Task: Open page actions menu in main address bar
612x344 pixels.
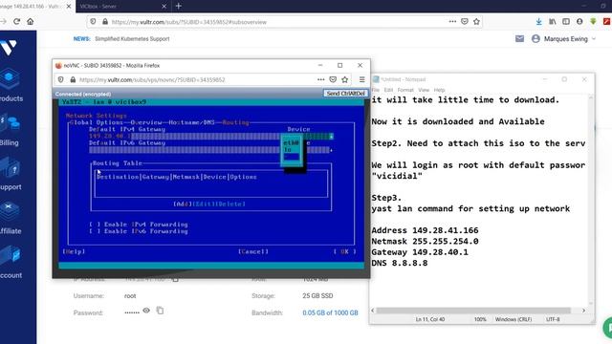Action: (x=452, y=22)
